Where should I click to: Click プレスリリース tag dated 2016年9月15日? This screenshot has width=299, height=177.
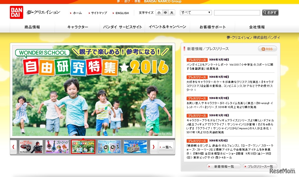[x=197, y=116]
